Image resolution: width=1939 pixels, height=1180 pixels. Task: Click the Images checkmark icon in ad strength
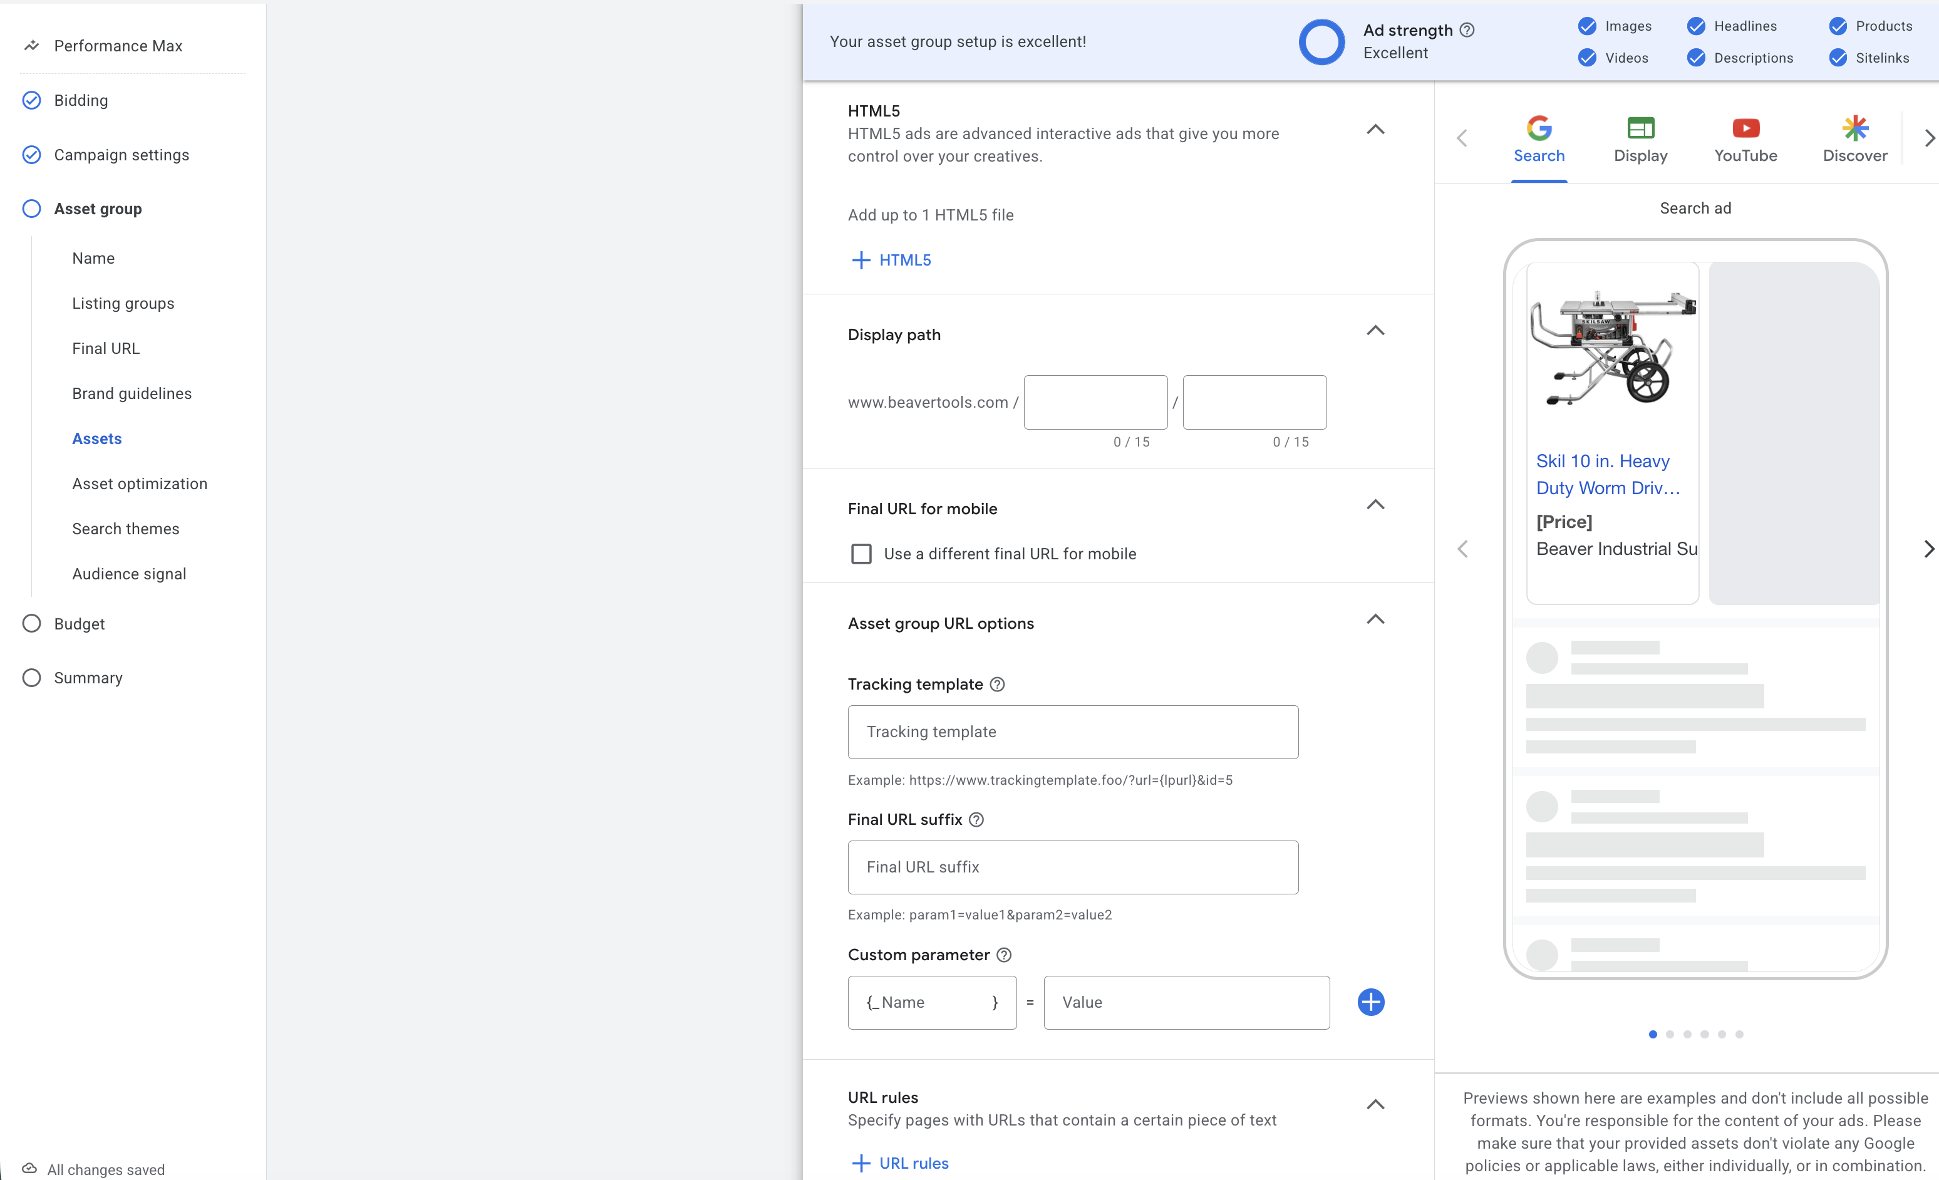[x=1587, y=26]
